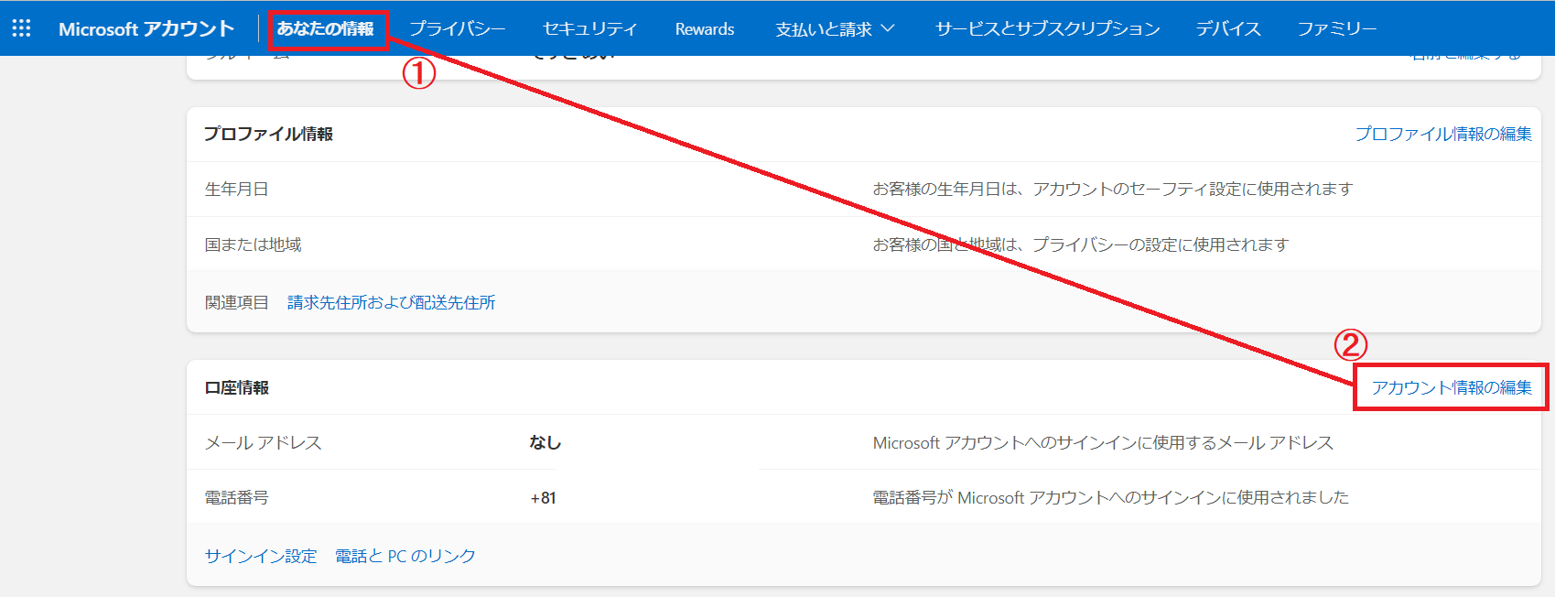This screenshot has height=597, width=1555.
Task: Click the 口座情報 section heading
Action: (x=237, y=387)
